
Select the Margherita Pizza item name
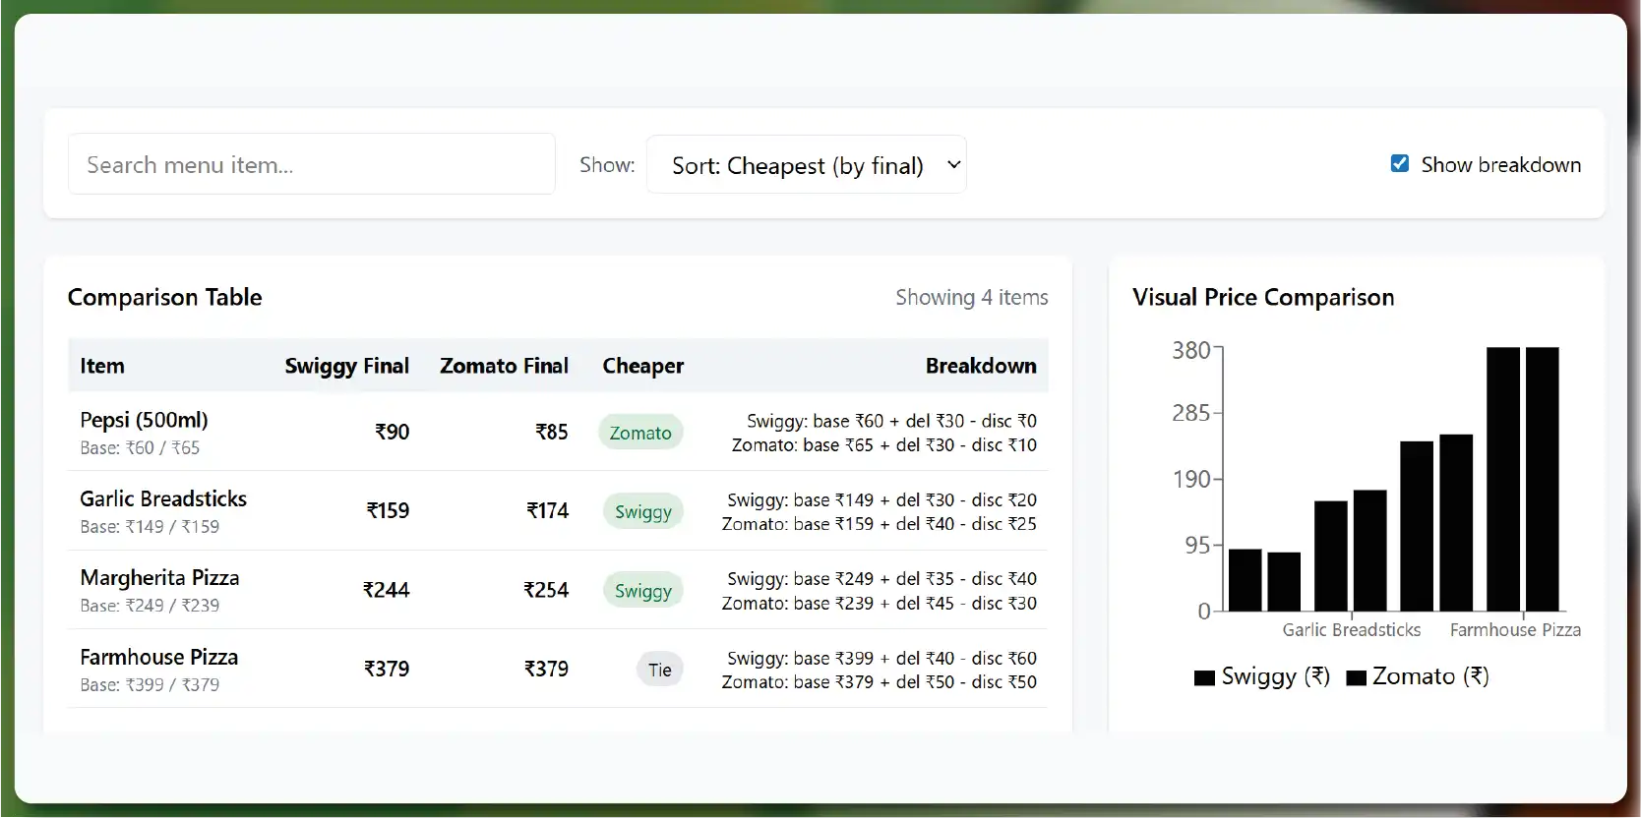pos(159,578)
